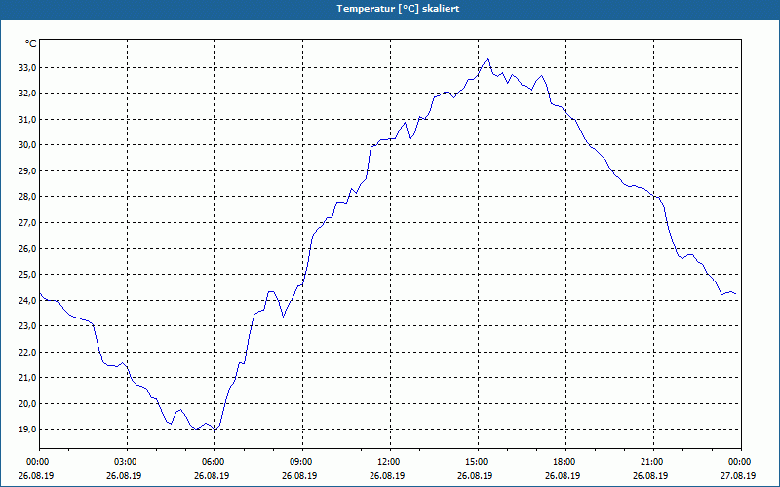Screen dimensions: 780x487
Task: Pick the 25,0 temperature tick label
Action: 27,275
